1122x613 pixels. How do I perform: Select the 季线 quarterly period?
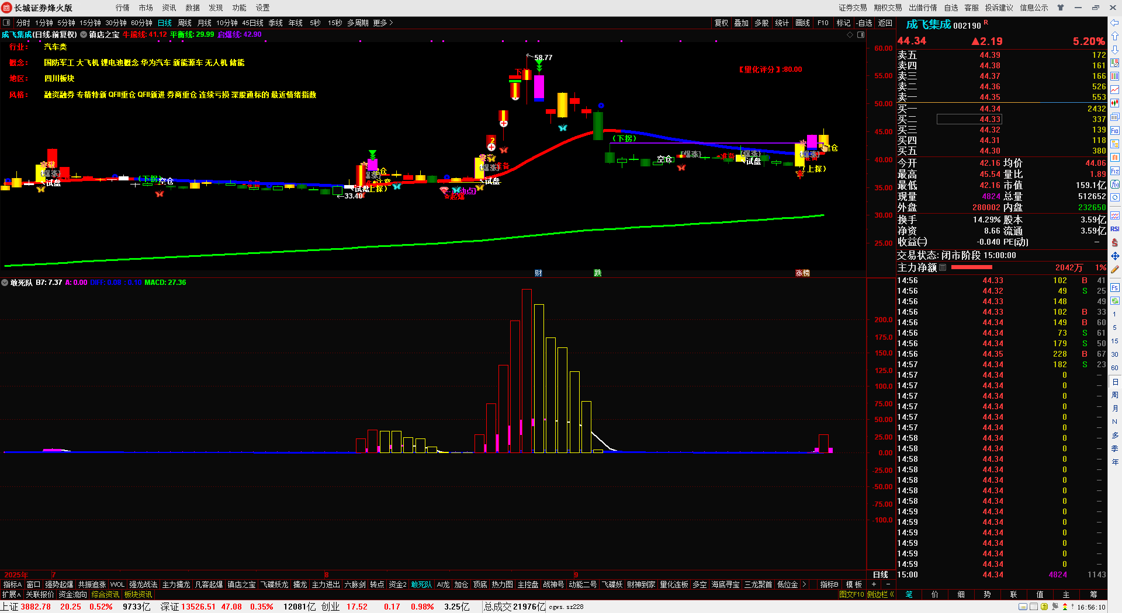[x=276, y=23]
